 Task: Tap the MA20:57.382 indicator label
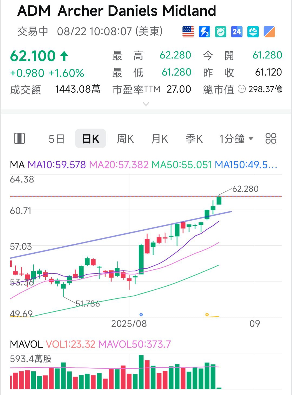tap(119, 165)
